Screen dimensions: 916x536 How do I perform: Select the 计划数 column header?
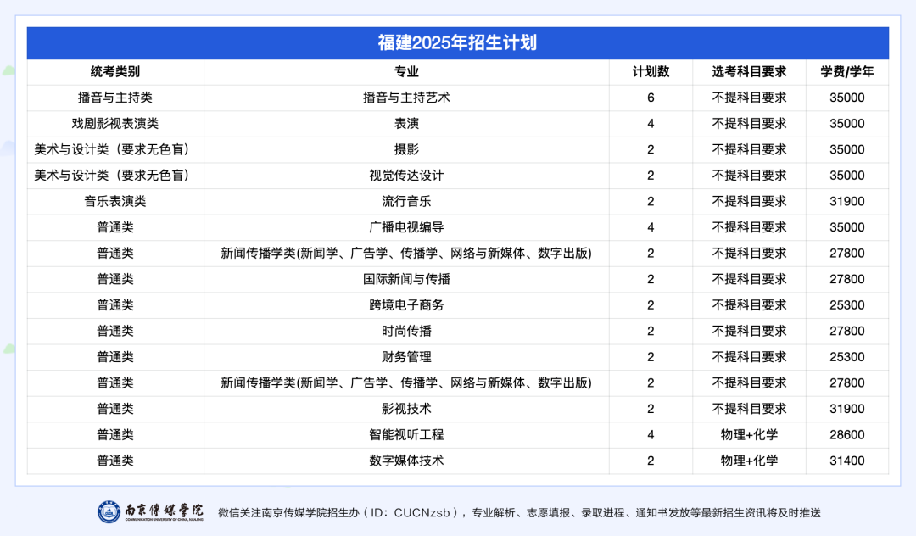click(x=651, y=72)
